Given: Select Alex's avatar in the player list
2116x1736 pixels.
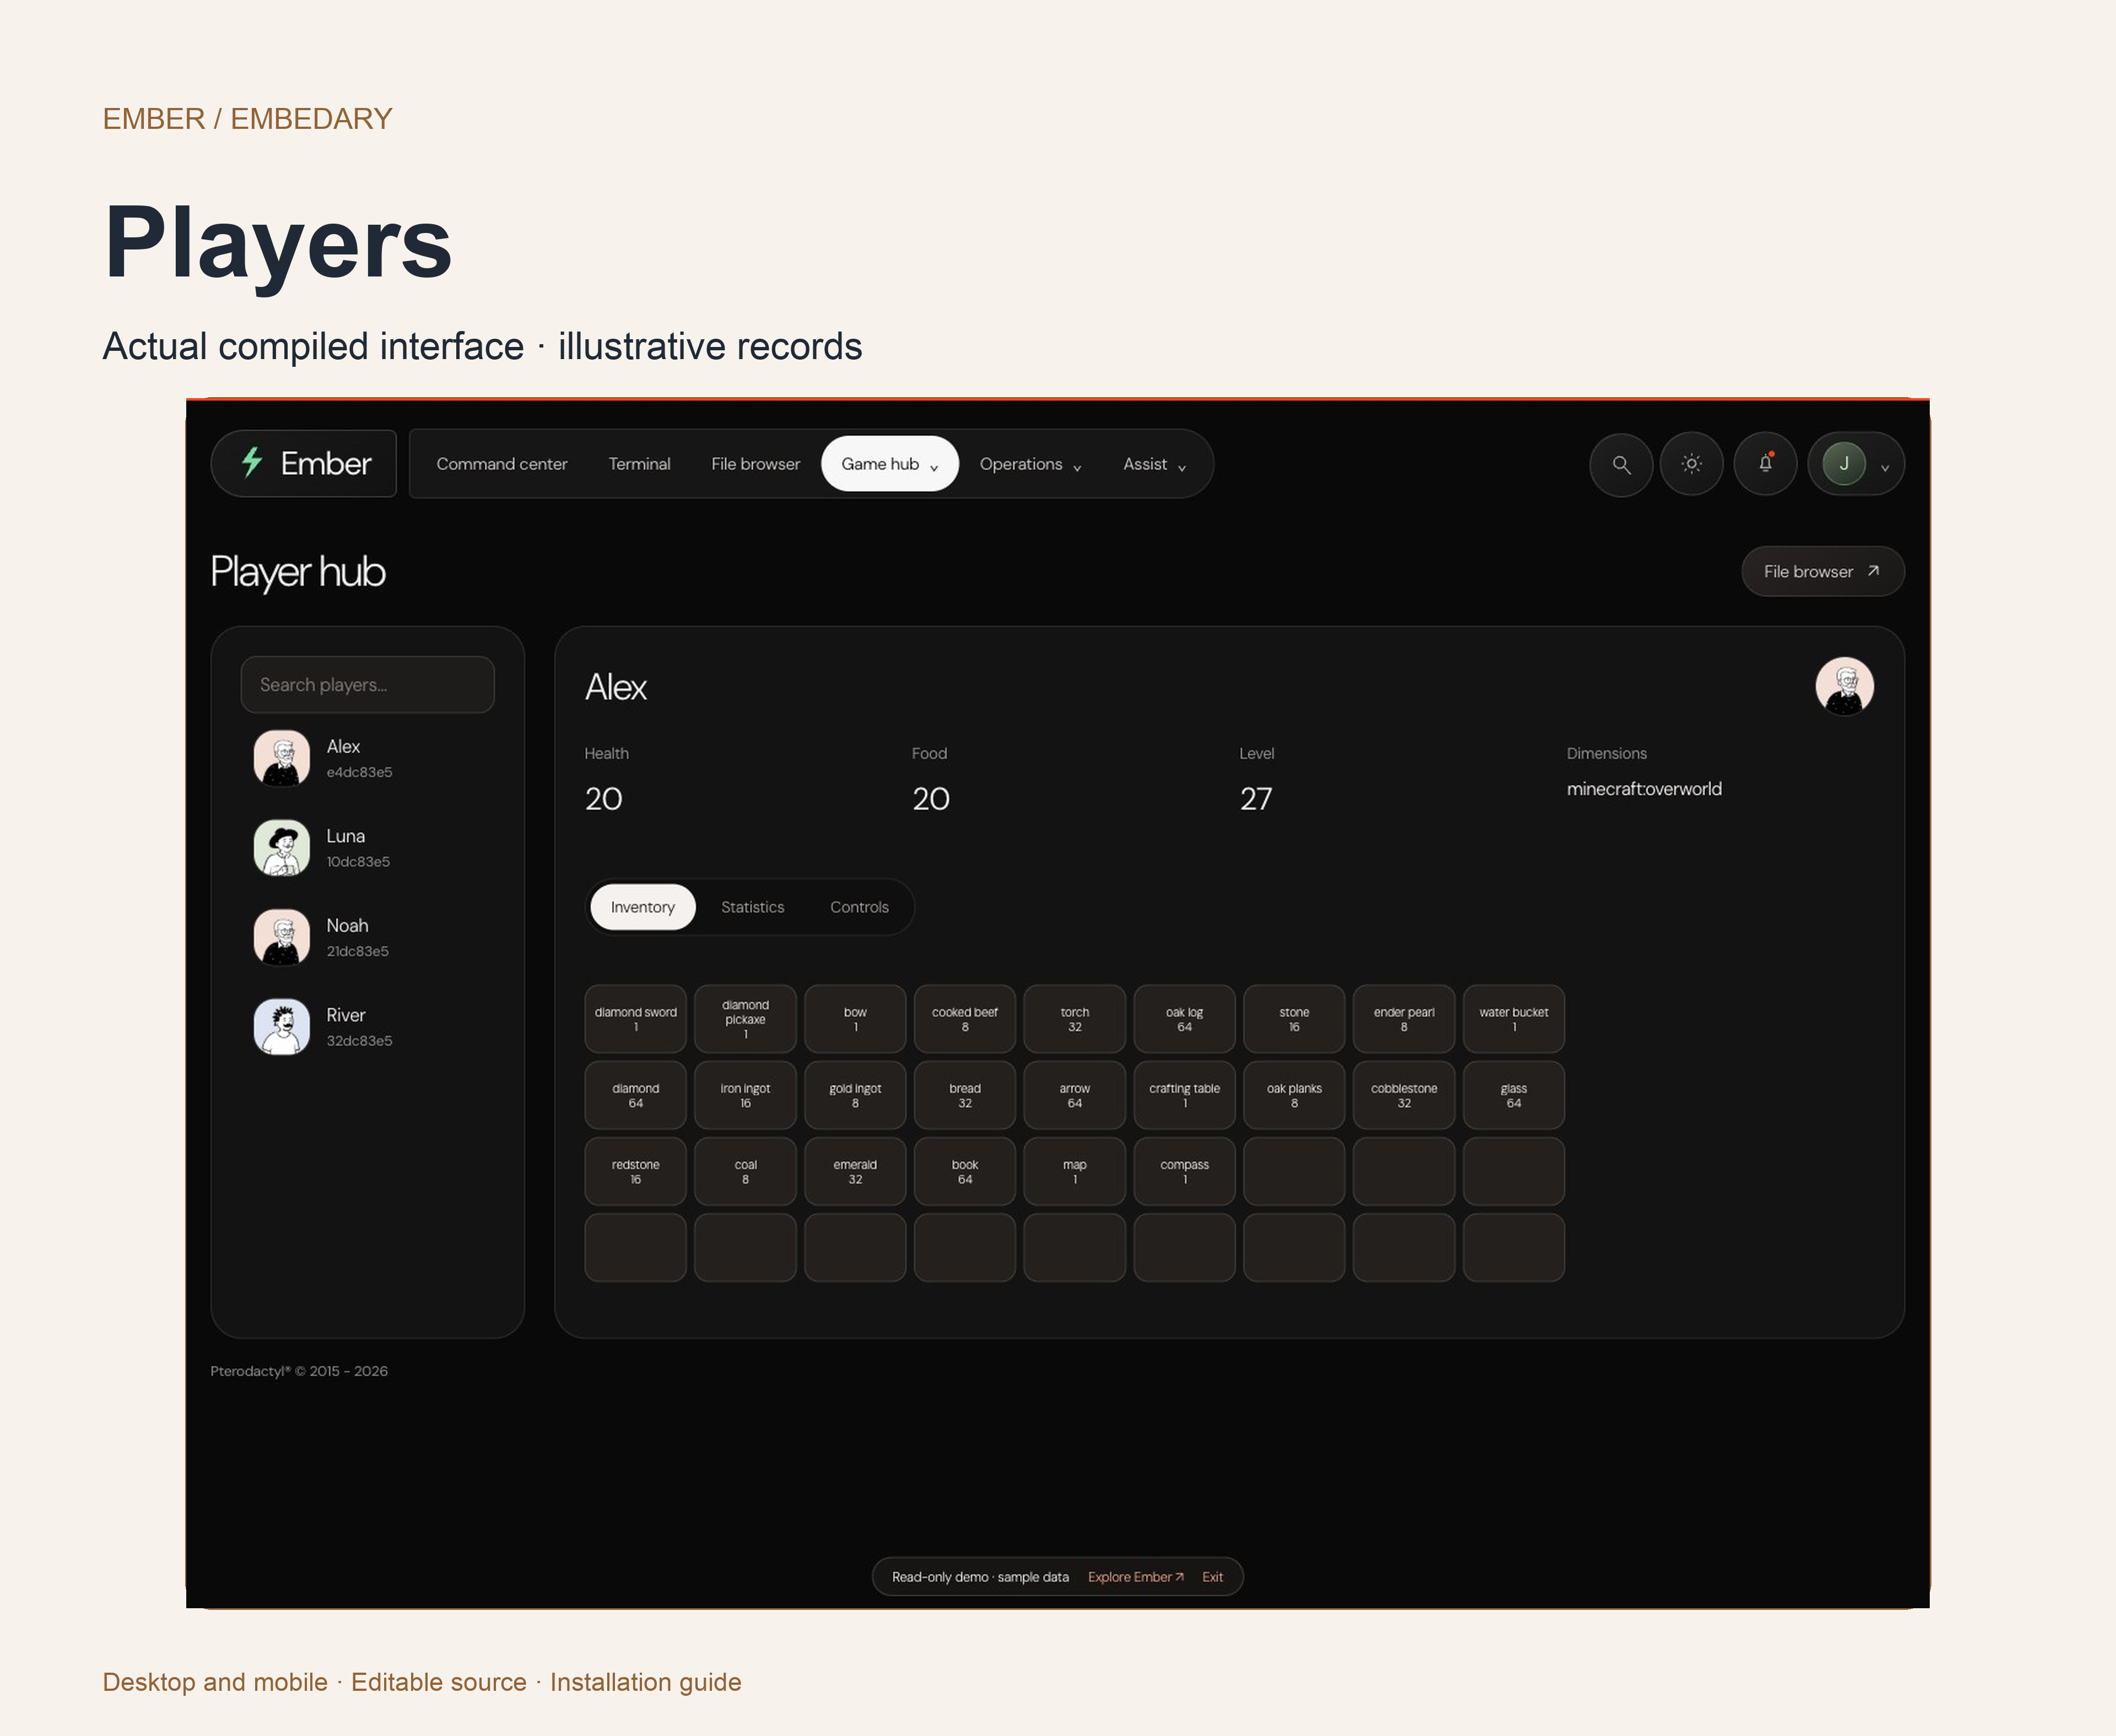Looking at the screenshot, I should click(x=282, y=758).
